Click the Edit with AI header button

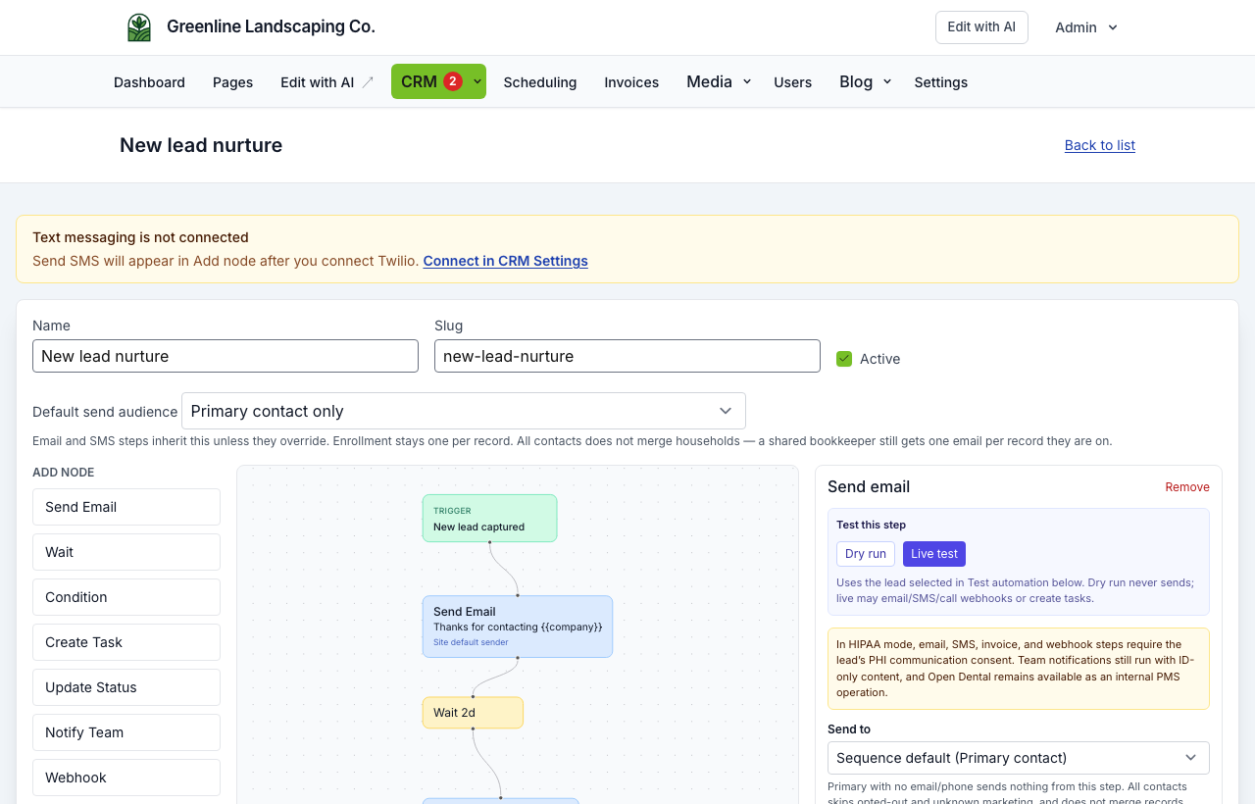coord(981,27)
